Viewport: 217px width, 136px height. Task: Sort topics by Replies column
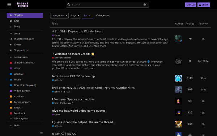tap(190, 24)
